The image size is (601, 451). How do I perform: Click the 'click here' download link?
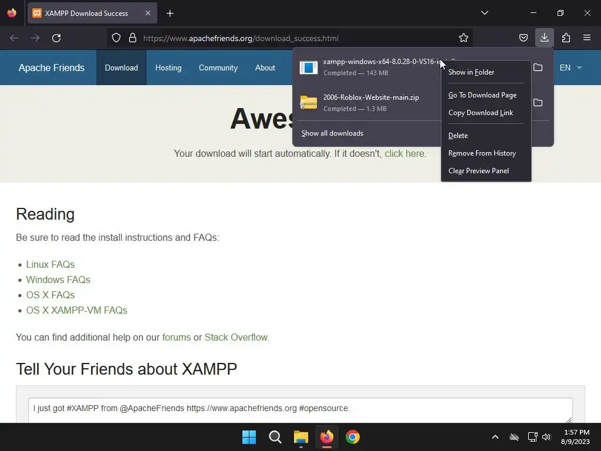404,154
